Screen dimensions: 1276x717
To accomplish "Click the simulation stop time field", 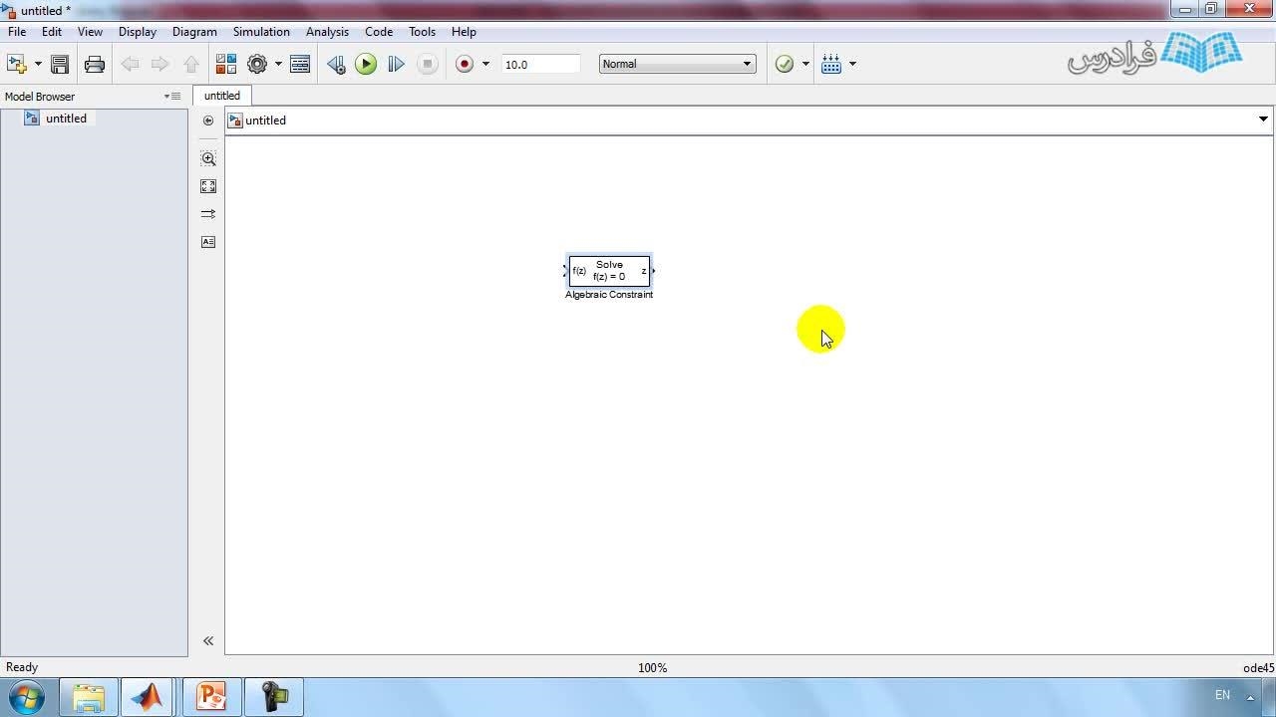I will tap(539, 64).
